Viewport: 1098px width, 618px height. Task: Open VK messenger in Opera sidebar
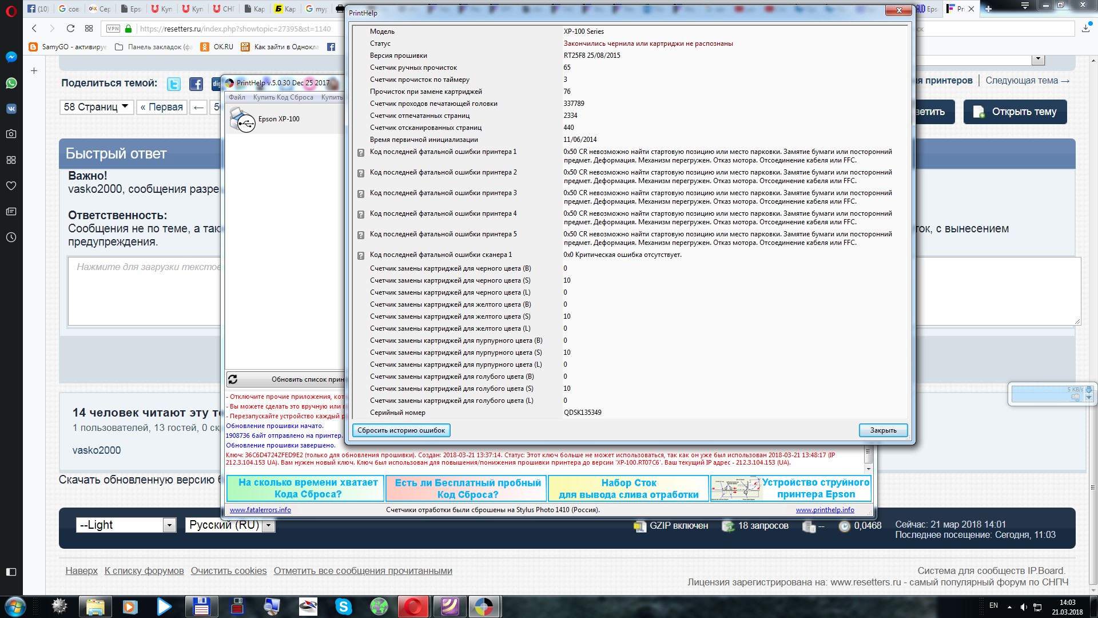click(x=11, y=109)
